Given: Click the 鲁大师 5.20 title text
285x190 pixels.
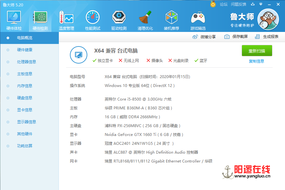Looking at the screenshot, I should [13, 5].
